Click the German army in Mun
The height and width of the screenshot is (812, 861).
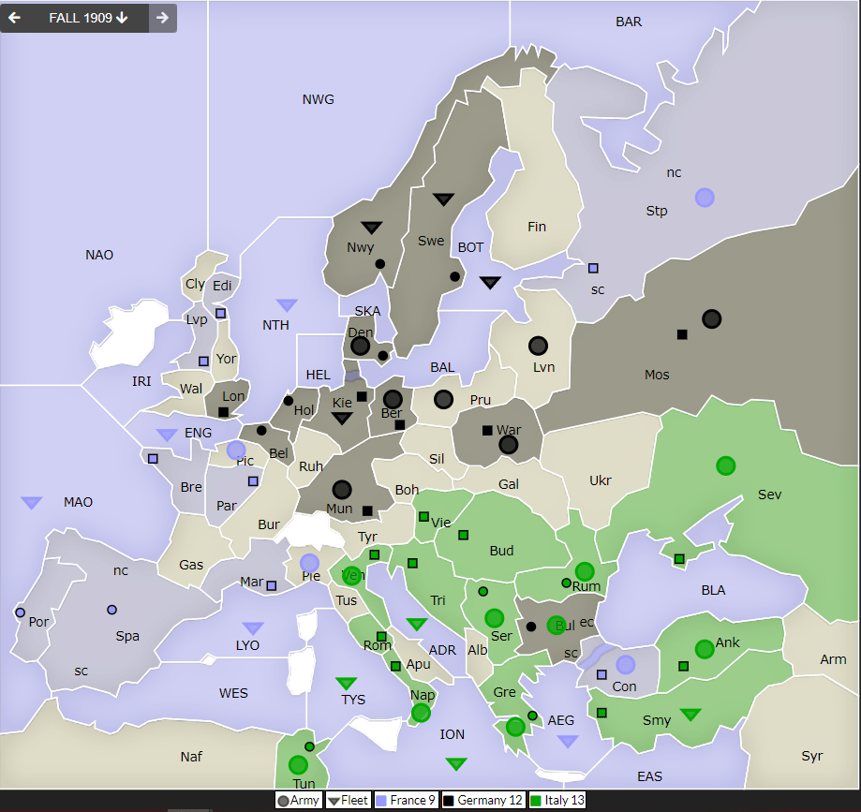coord(342,489)
